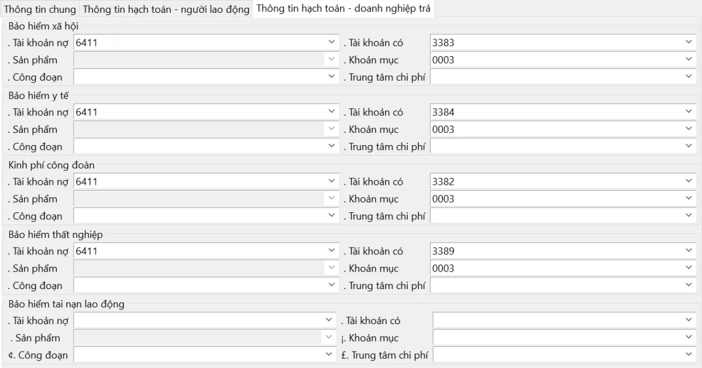The image size is (702, 368).
Task: Select the Thông tin hạch toán - doanh nghiệp trả tab
Action: (x=344, y=9)
